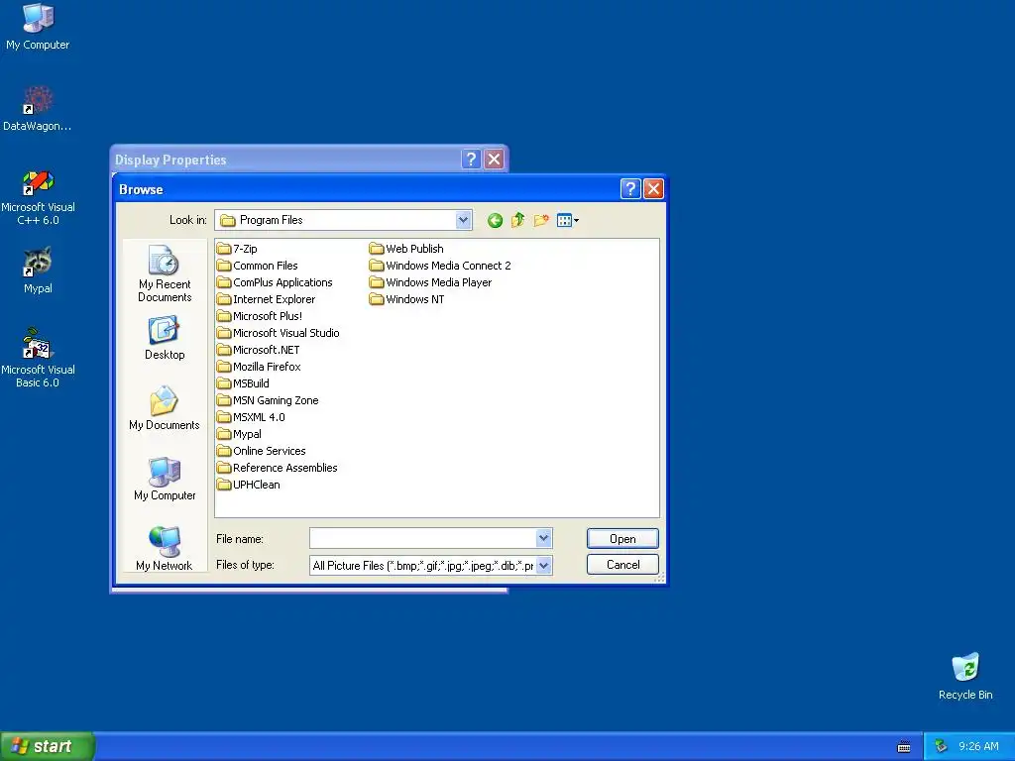Open My Recent Documents in places bar
The image size is (1015, 761).
[x=165, y=273]
